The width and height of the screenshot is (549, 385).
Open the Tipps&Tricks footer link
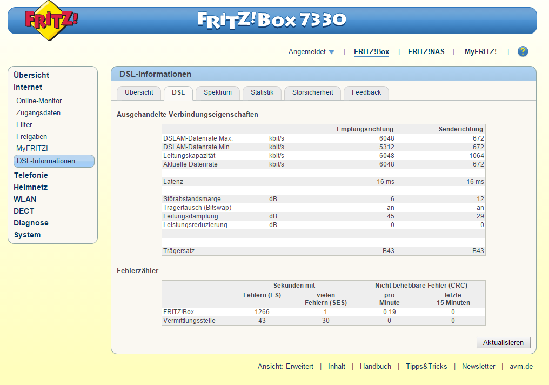(426, 367)
